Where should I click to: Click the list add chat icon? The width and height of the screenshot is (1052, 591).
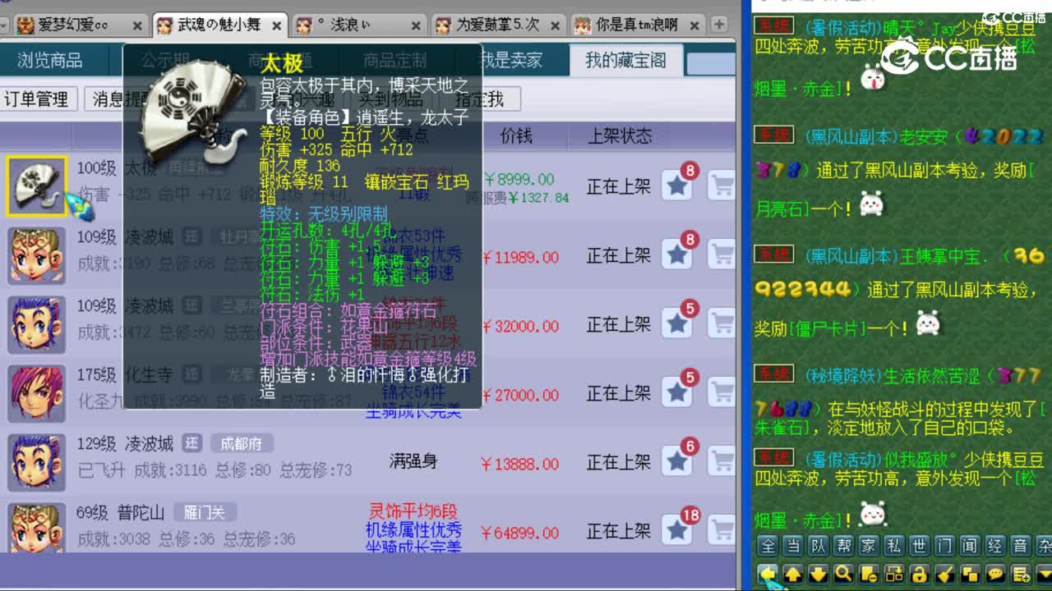[1021, 574]
